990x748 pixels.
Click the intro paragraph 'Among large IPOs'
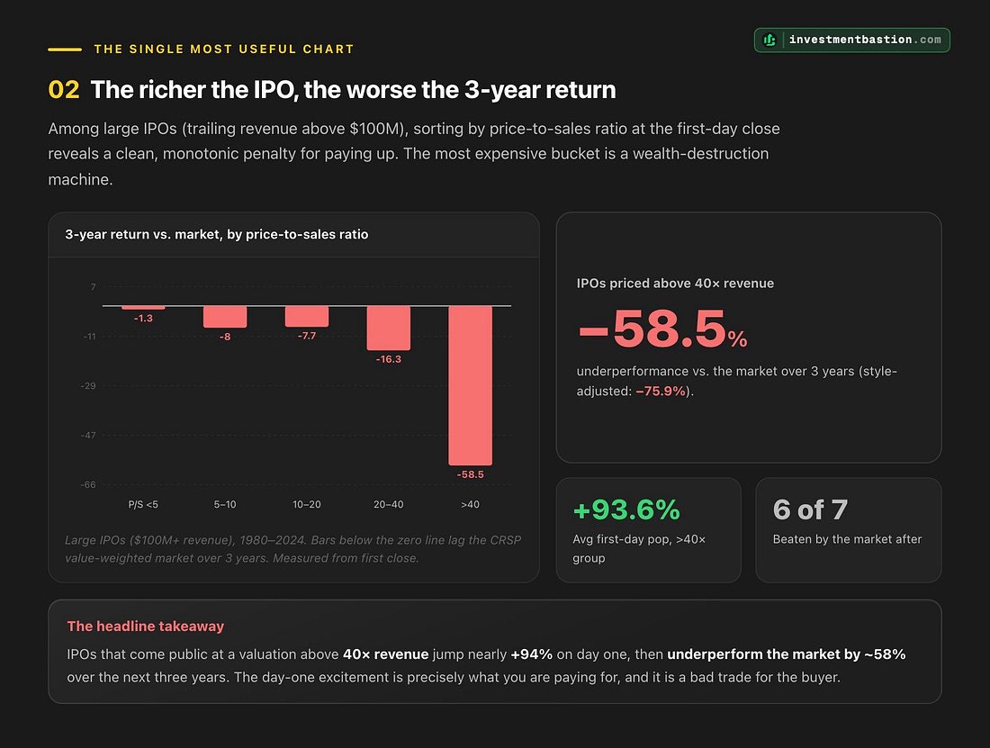click(414, 153)
